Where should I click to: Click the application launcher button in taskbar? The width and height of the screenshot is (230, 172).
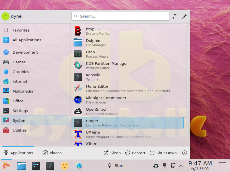click(6, 166)
